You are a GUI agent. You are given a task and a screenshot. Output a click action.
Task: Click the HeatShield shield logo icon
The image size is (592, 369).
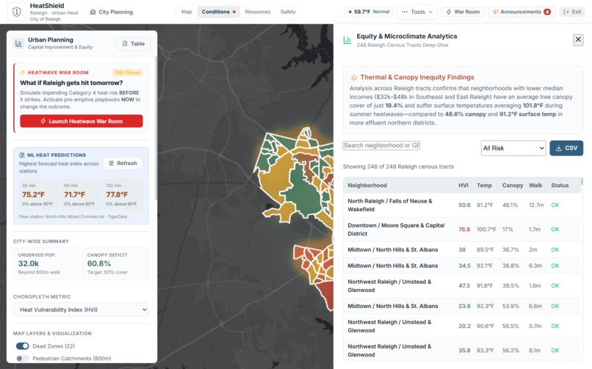point(17,12)
